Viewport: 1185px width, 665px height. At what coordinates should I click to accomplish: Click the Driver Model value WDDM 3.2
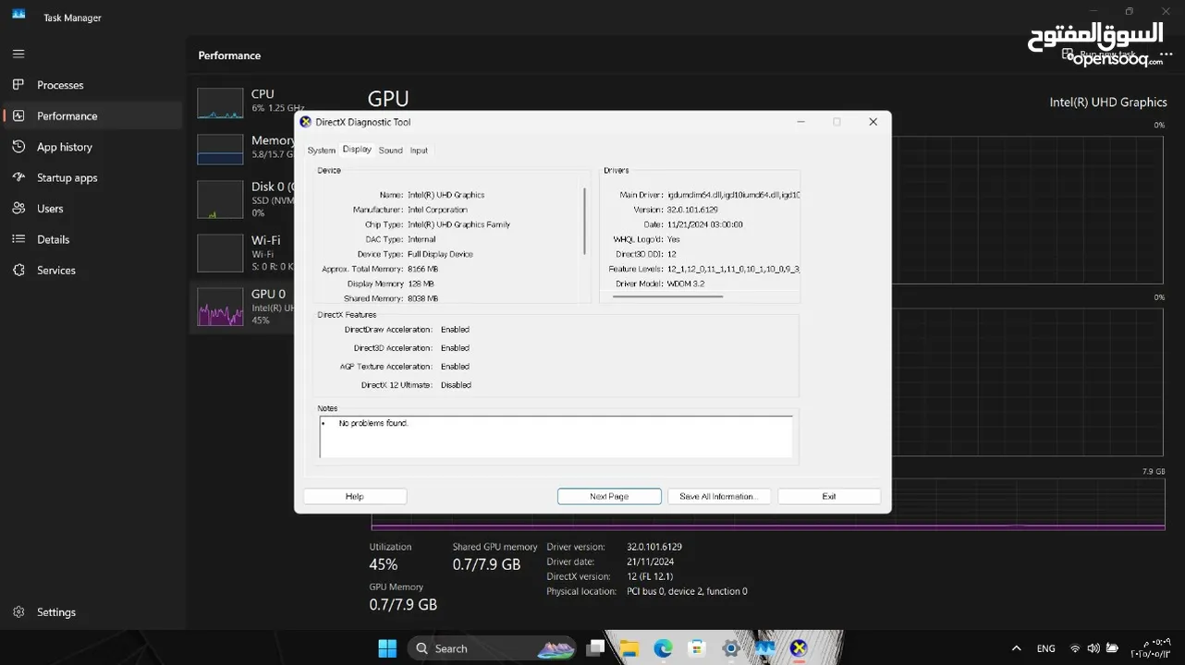coord(685,284)
